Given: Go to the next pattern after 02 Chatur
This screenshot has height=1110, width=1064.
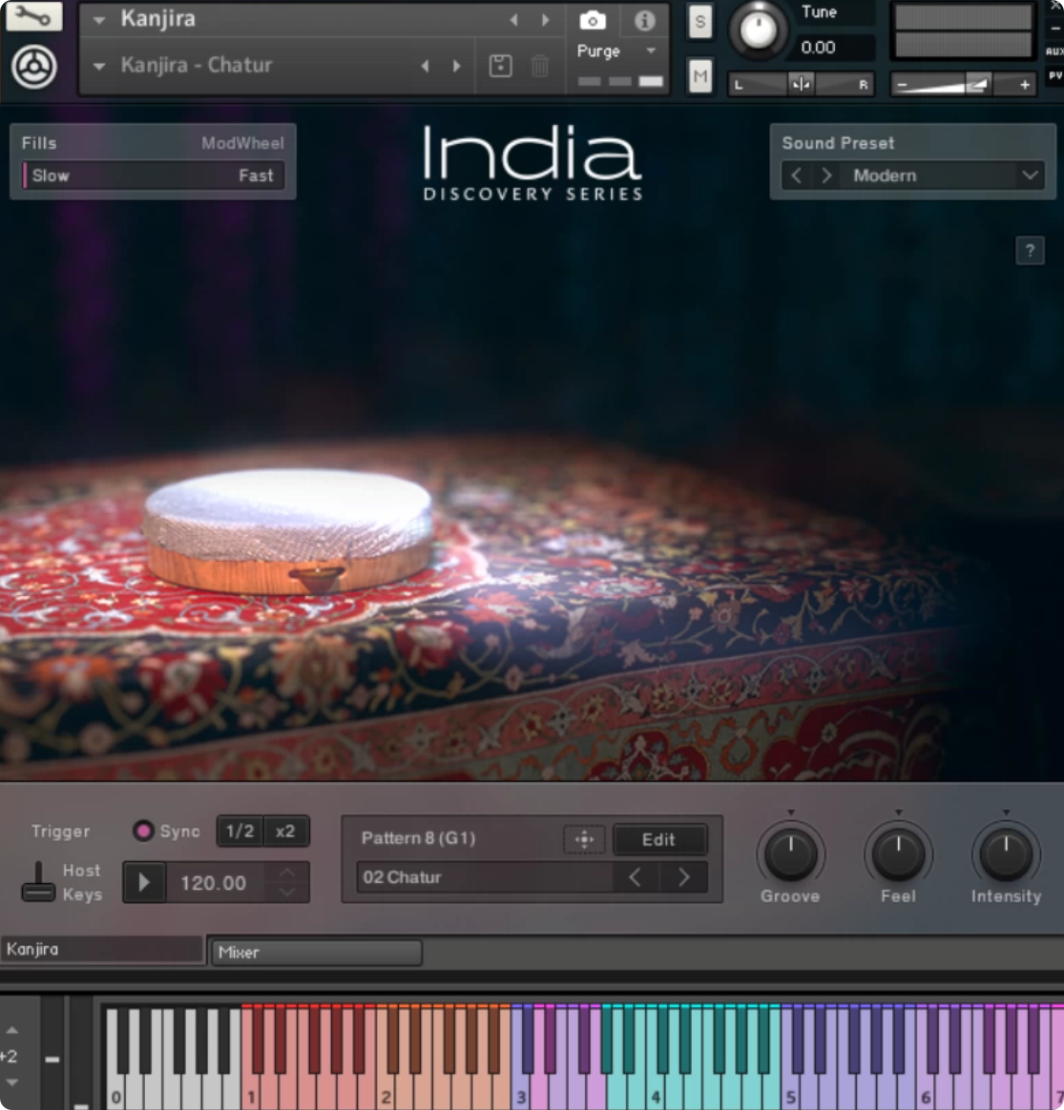Looking at the screenshot, I should (683, 878).
